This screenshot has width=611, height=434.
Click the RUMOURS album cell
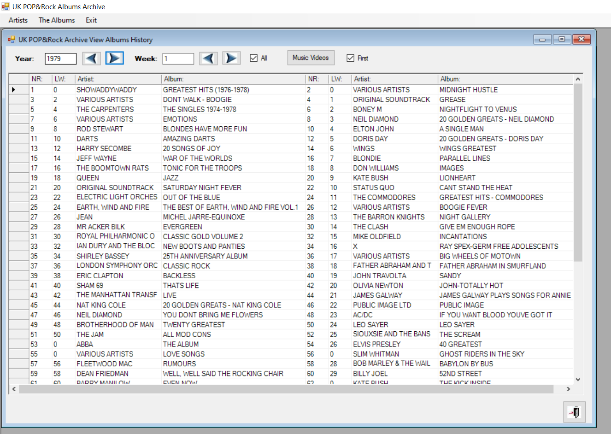234,364
